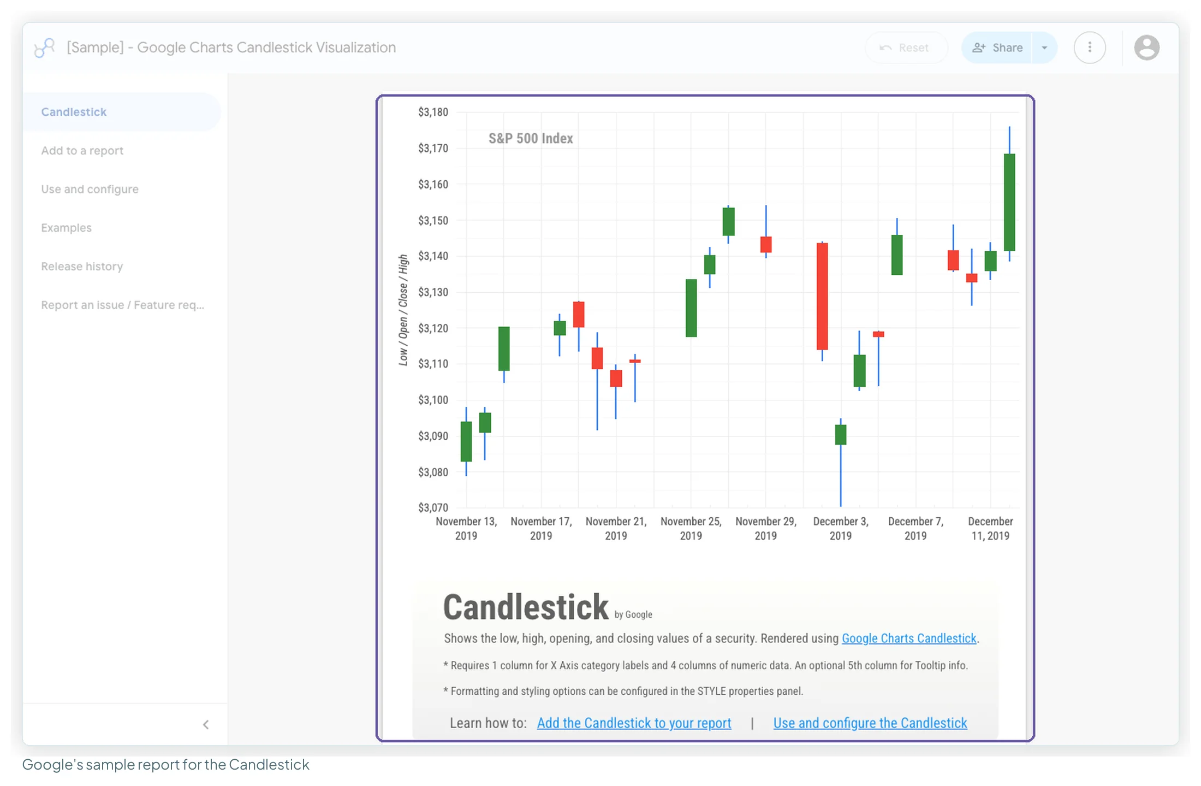Click the tall green candlestick above December 11

1009,202
